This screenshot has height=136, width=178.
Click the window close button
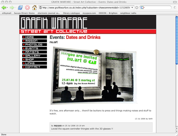[3, 2]
